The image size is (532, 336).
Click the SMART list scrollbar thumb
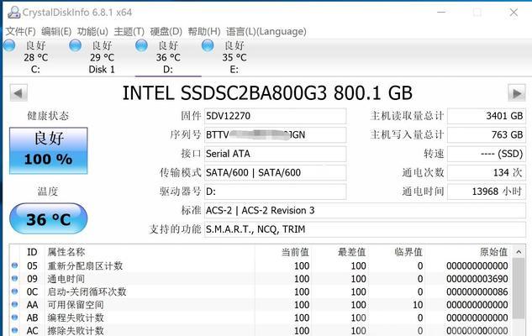point(519,288)
